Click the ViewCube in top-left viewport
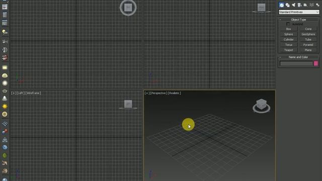 [128, 8]
